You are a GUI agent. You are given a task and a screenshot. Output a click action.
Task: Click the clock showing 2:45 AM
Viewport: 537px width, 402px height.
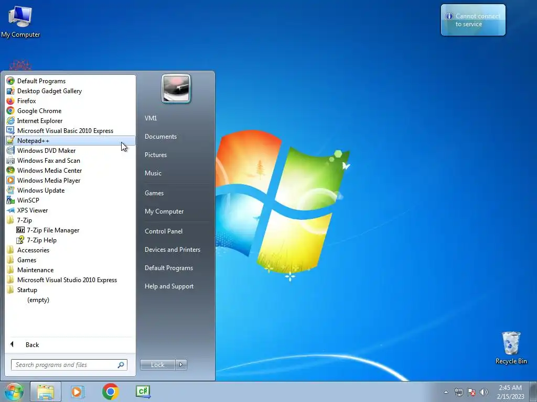pos(510,392)
